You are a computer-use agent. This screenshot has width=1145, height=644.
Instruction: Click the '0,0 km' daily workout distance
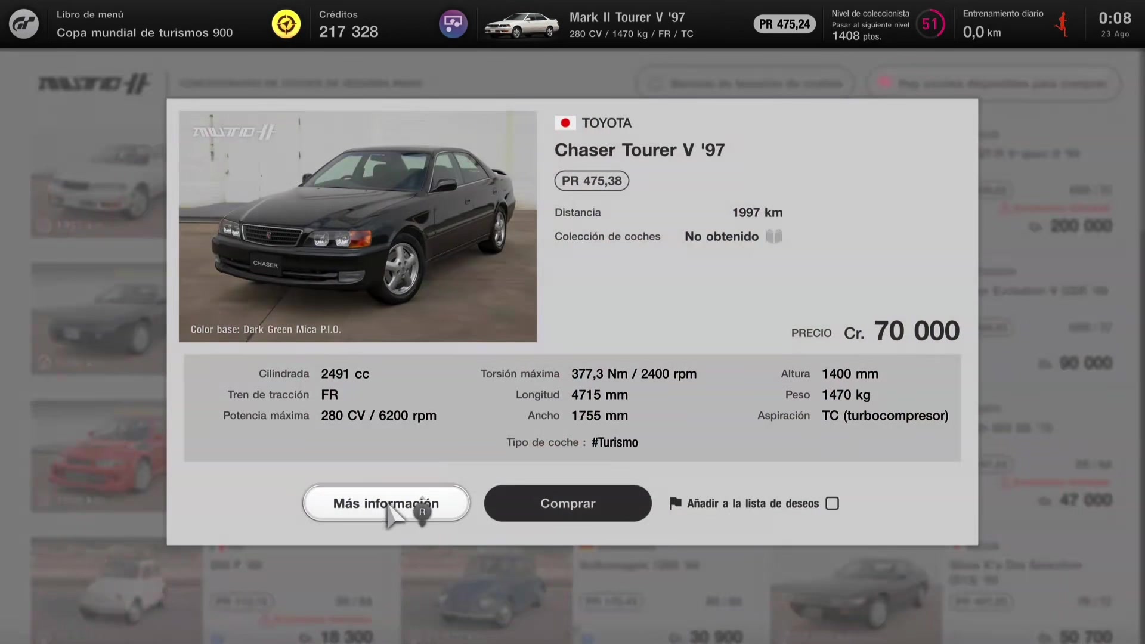coord(982,32)
